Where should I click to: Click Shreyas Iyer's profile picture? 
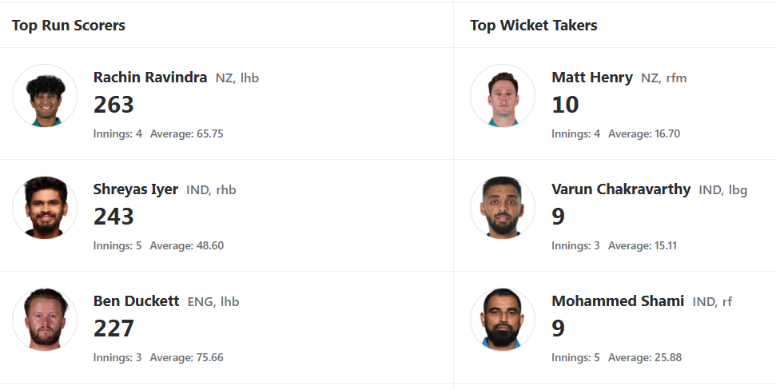pos(45,208)
